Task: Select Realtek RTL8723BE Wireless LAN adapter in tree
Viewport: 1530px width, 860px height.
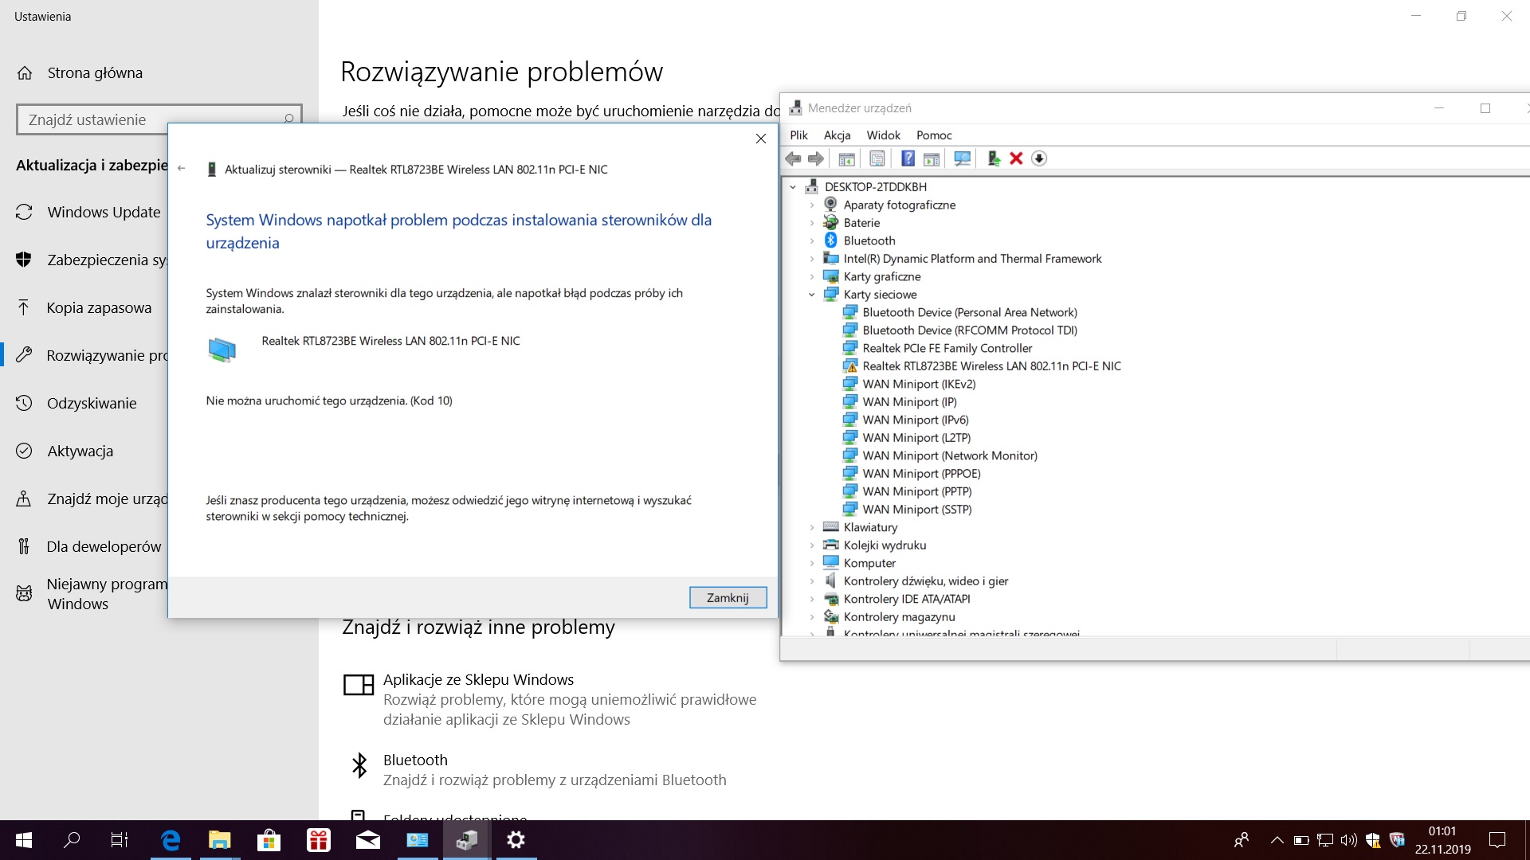Action: 991,366
